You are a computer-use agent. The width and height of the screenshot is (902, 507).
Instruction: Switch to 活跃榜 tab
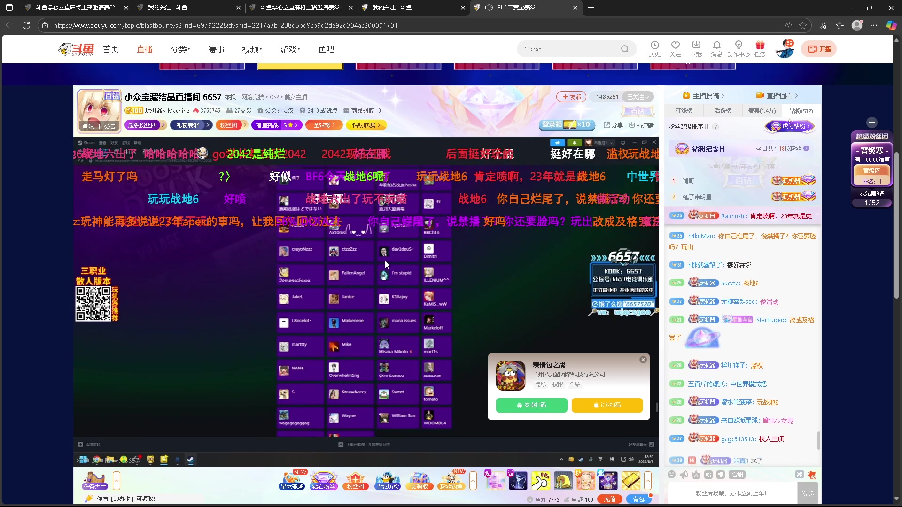click(723, 111)
